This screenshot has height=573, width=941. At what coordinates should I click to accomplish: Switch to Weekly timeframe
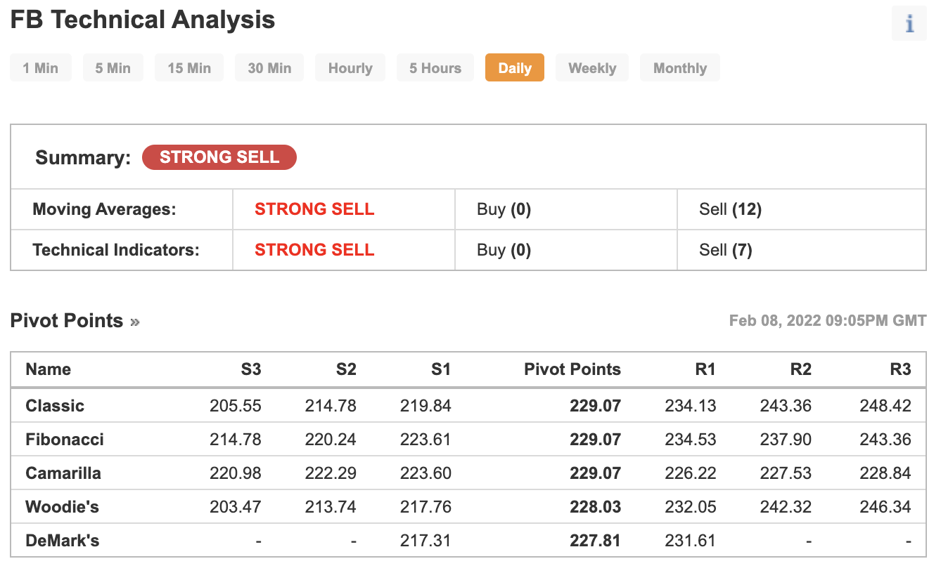pos(592,68)
